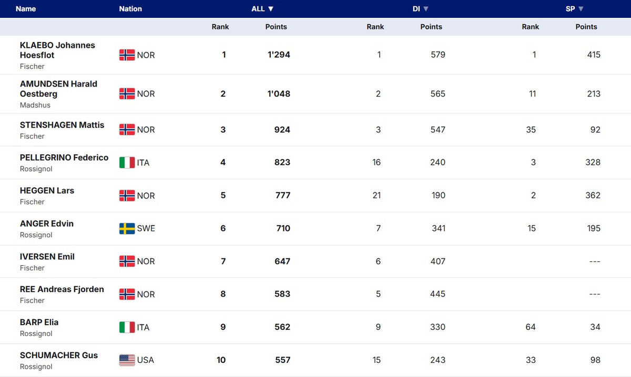Click Norway flag beside Stenshagen
This screenshot has height=377, width=631.
click(127, 130)
